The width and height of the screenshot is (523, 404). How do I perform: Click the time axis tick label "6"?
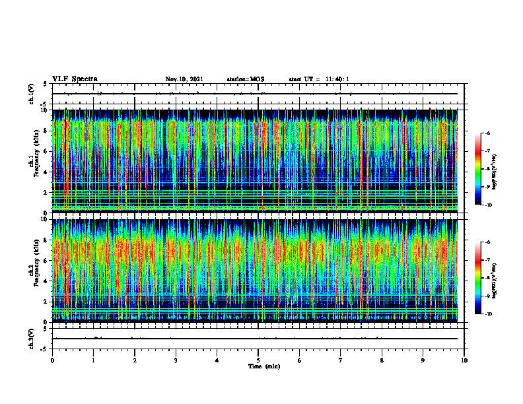tap(300, 360)
